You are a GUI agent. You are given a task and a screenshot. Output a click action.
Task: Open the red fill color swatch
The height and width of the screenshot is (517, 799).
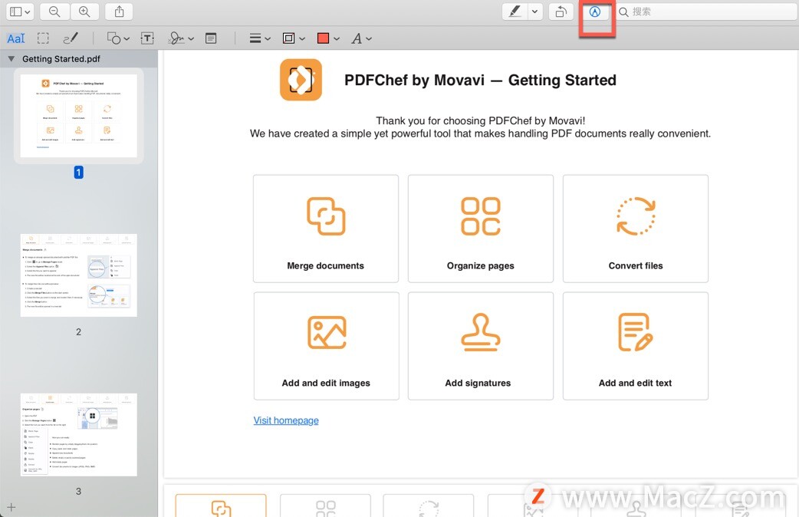point(327,38)
